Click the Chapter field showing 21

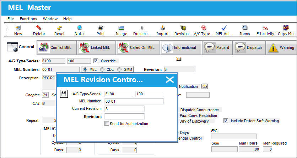[x=45, y=95]
